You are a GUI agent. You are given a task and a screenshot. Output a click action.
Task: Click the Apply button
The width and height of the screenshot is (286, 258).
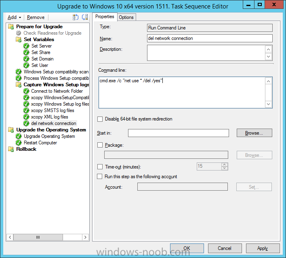(263, 248)
